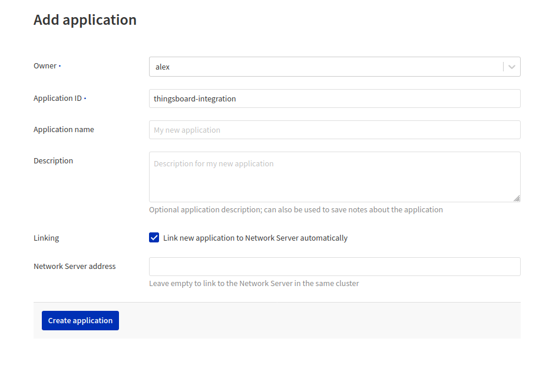
Task: Click the Add application page heading
Action: coord(85,20)
